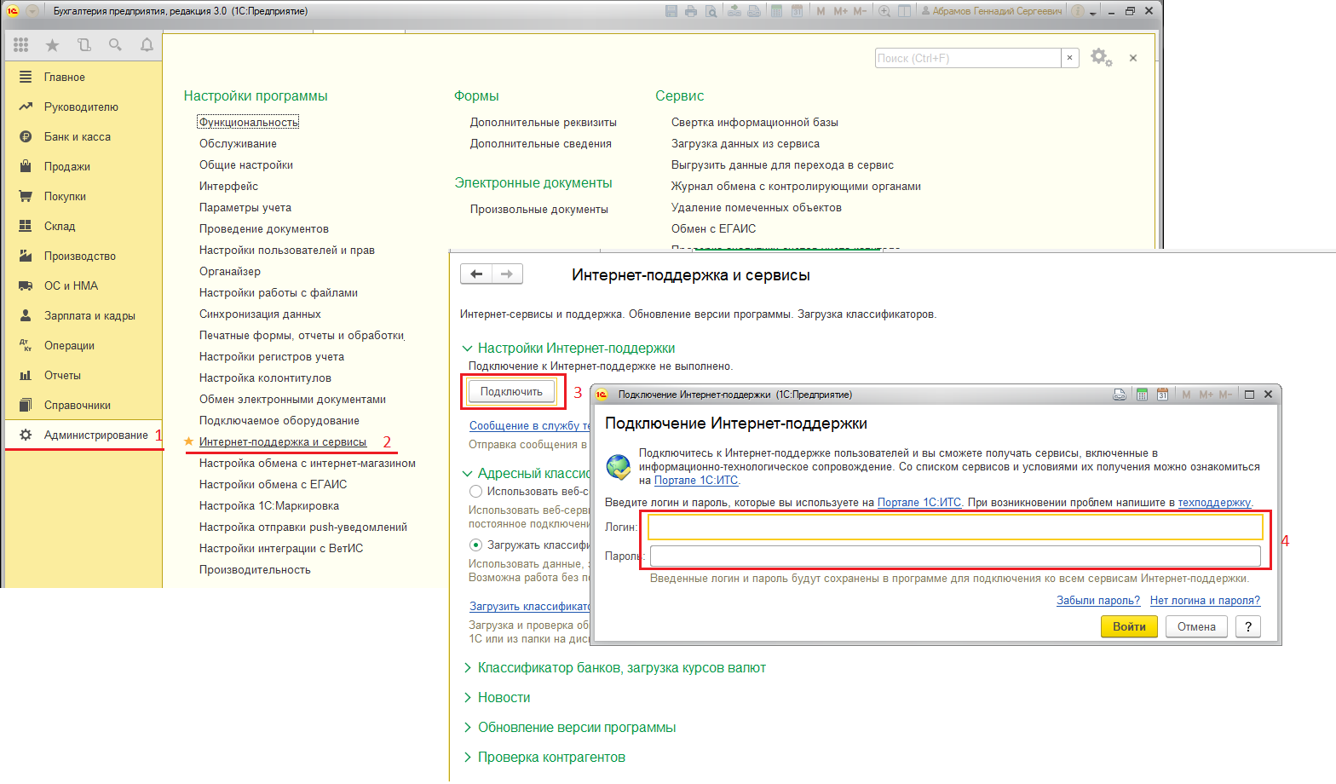This screenshot has width=1336, height=784.
Task: Open Операции section
Action: click(83, 345)
